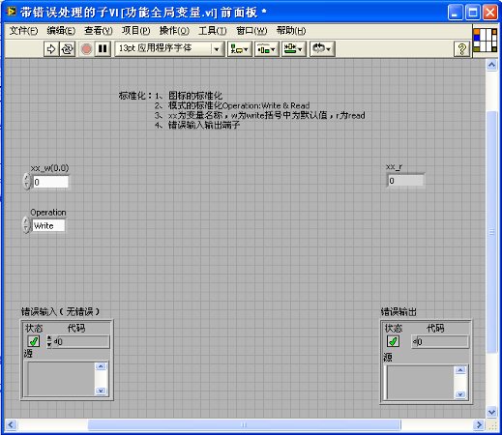Open the Reorder dropdown
This screenshot has width=502, height=435.
[x=322, y=49]
